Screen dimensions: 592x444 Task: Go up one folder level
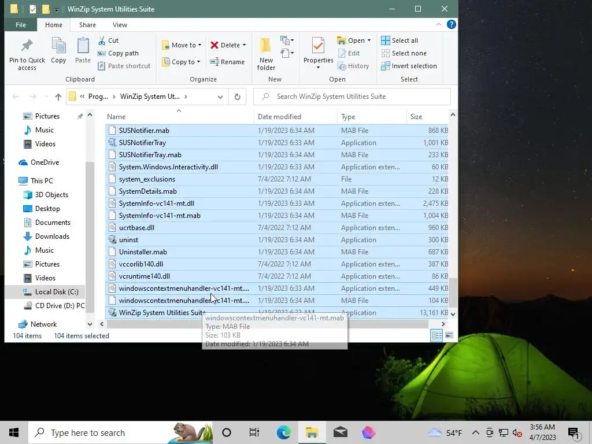pos(58,97)
